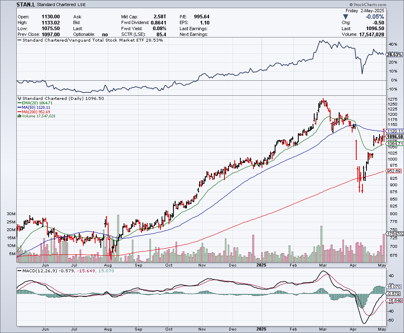Click the P/E value 995.64
The image size is (404, 333).
[x=202, y=17]
